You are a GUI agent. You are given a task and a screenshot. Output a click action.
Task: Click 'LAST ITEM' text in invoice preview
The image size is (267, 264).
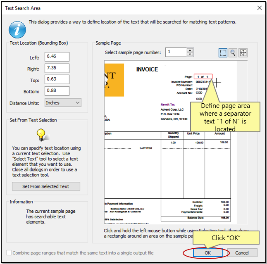[x=146, y=148]
